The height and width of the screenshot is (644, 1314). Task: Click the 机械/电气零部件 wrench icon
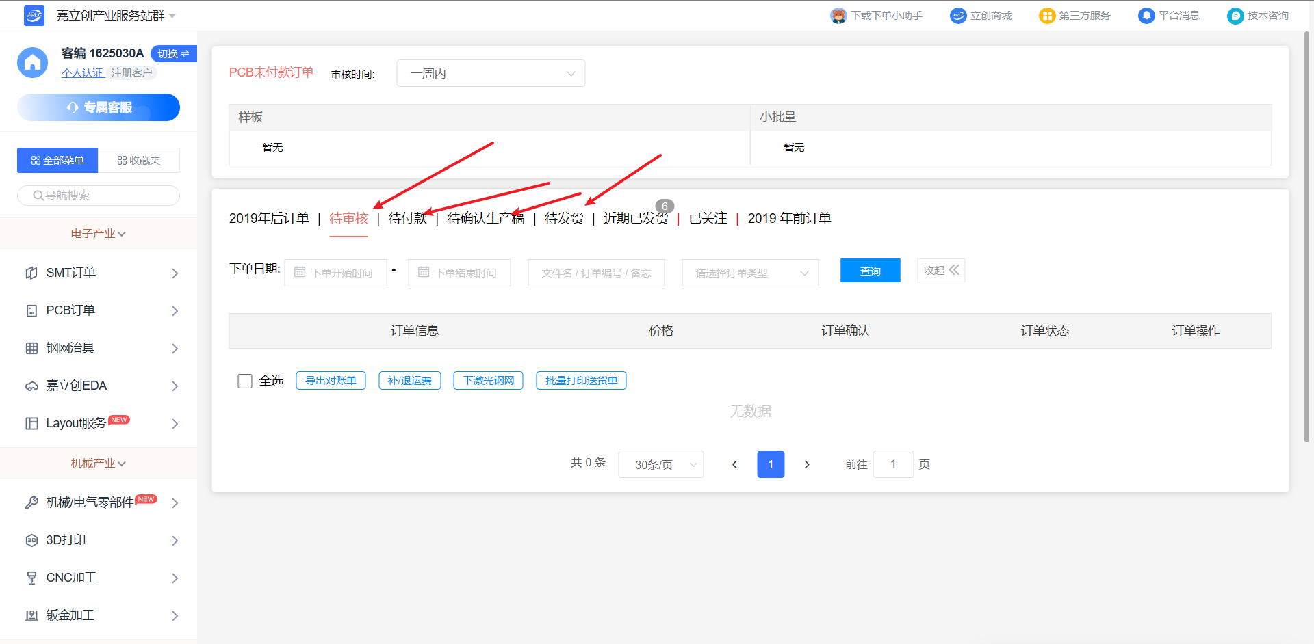(31, 502)
